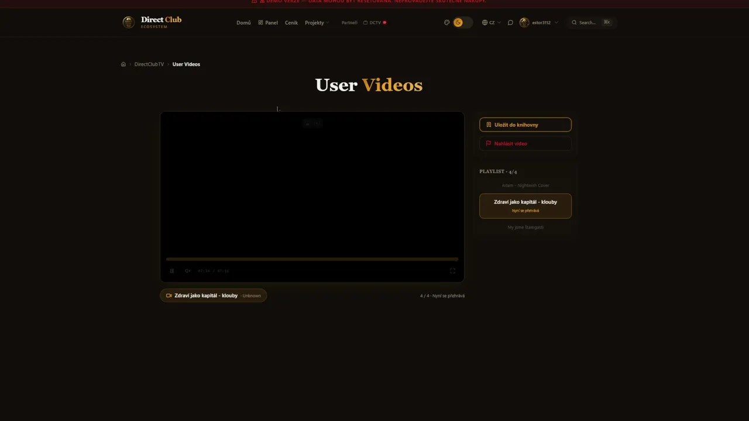
Task: Click the User Videos page heading
Action: tap(369, 85)
